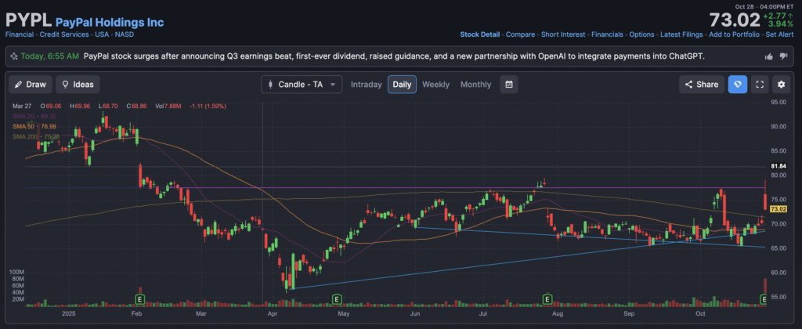Click the earnings marker near August
This screenshot has height=329, width=802.
pyautogui.click(x=545, y=299)
